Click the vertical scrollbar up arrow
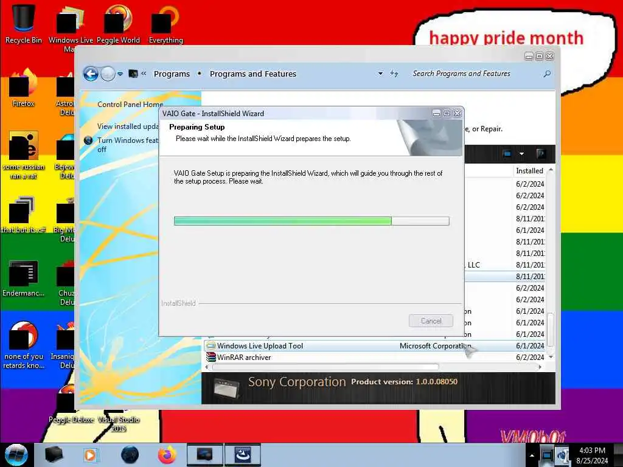This screenshot has width=623, height=467. pyautogui.click(x=551, y=170)
